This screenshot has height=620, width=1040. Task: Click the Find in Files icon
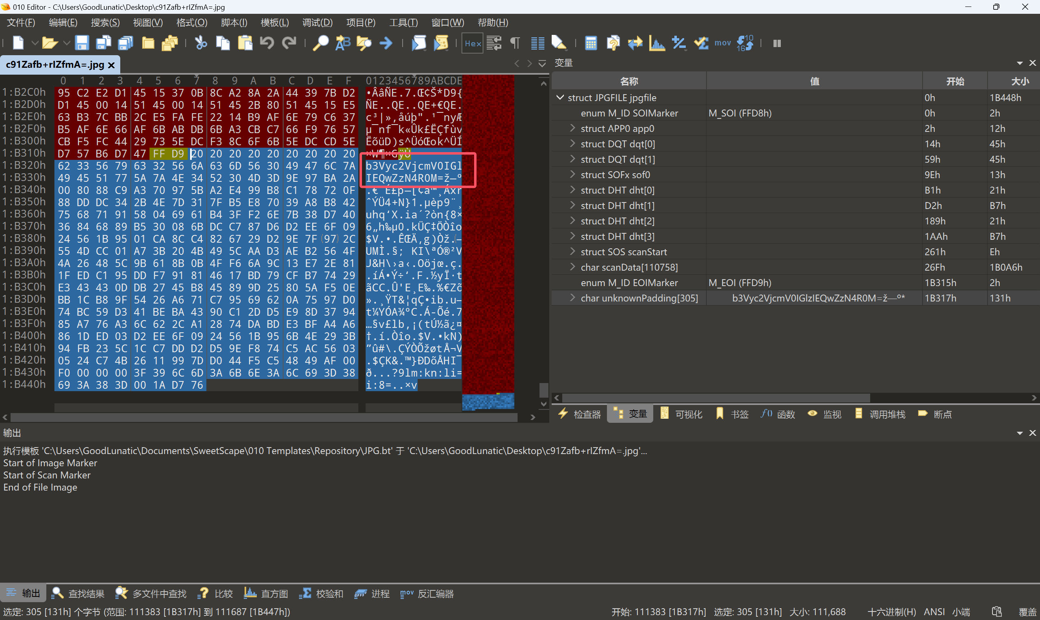tap(364, 43)
